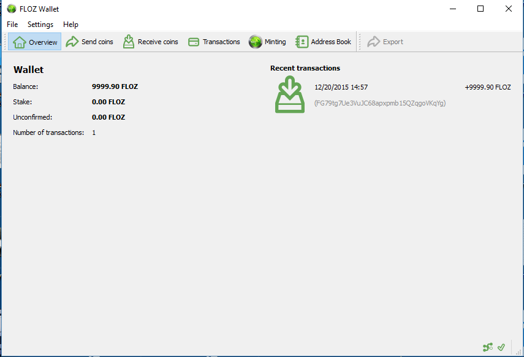Click the network connections status icon

tap(488, 347)
